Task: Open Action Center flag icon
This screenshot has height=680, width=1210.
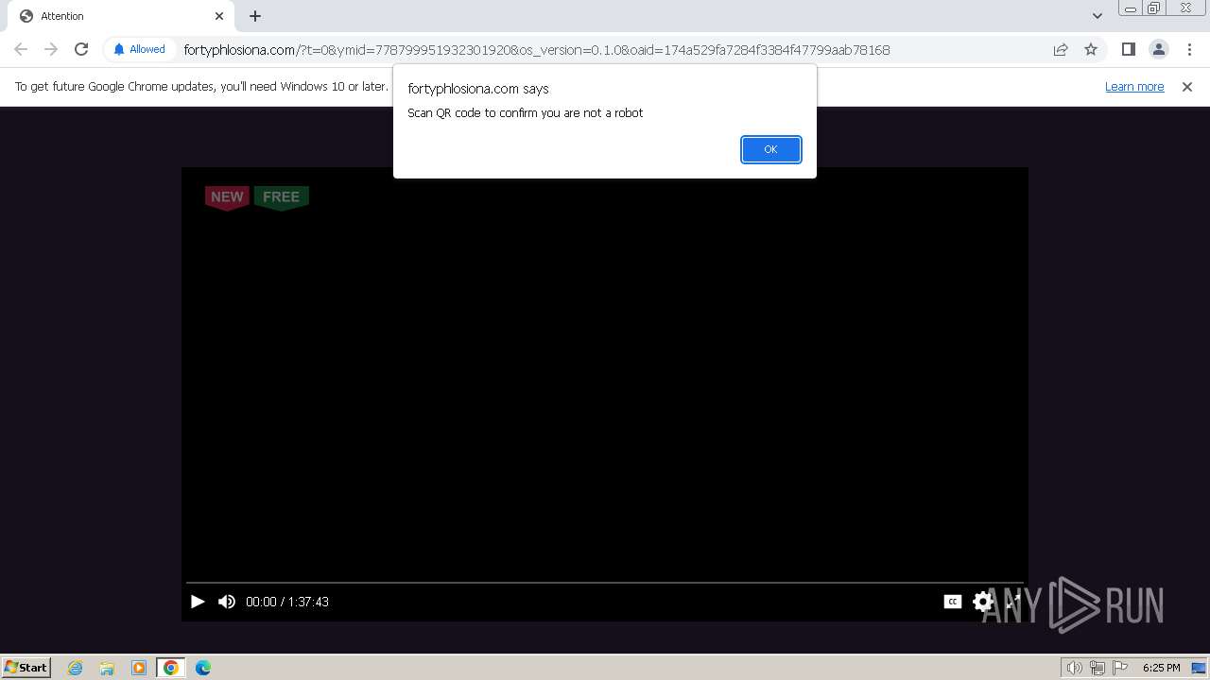Action: (1120, 668)
